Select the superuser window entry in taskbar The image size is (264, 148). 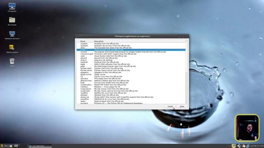pos(40,146)
